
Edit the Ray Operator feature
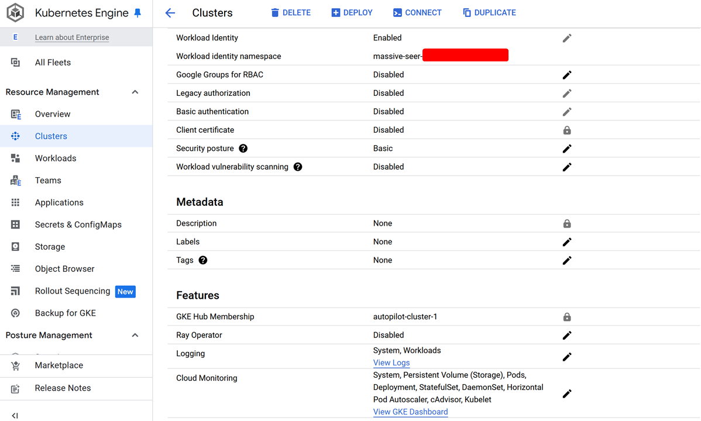567,335
